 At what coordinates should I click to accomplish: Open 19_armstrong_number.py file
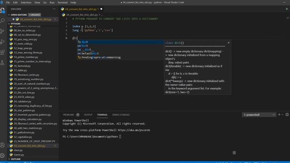click(x=29, y=79)
